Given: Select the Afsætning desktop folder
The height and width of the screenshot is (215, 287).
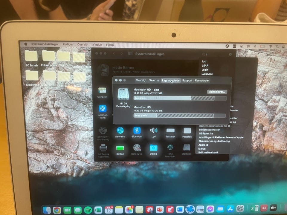Looking at the screenshot, I should pos(32,78).
